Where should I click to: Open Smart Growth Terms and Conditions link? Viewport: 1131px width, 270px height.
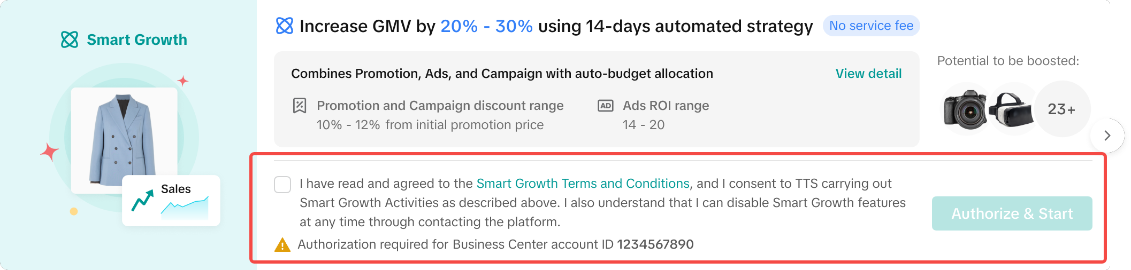point(583,184)
